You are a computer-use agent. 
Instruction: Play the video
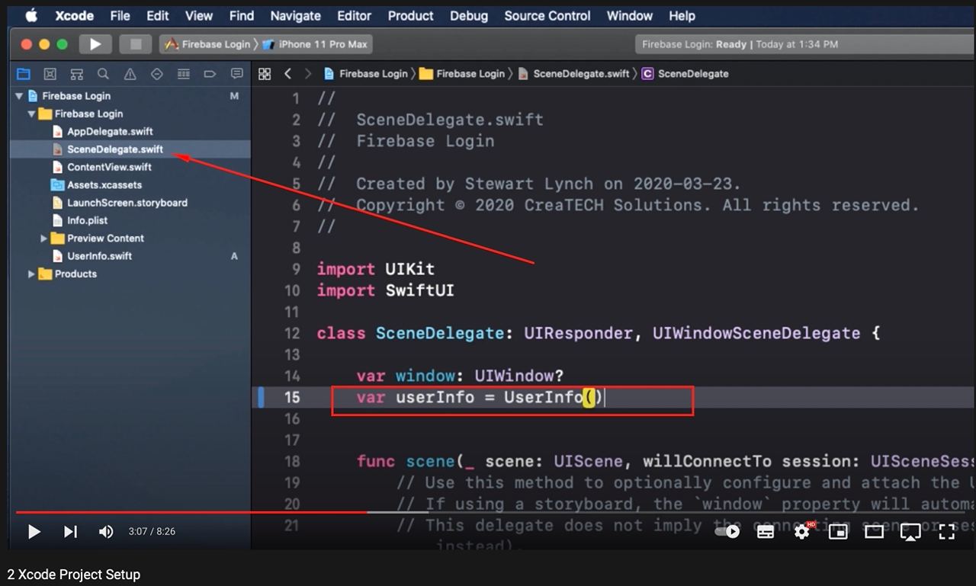(34, 532)
